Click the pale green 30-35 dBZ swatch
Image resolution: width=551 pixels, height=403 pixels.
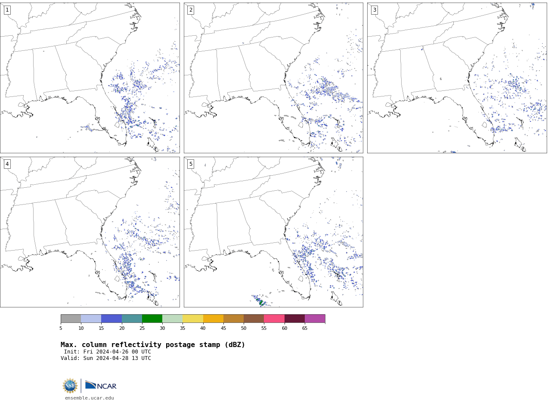(x=172, y=319)
